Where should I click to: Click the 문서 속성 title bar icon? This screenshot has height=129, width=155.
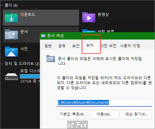[x=43, y=36]
